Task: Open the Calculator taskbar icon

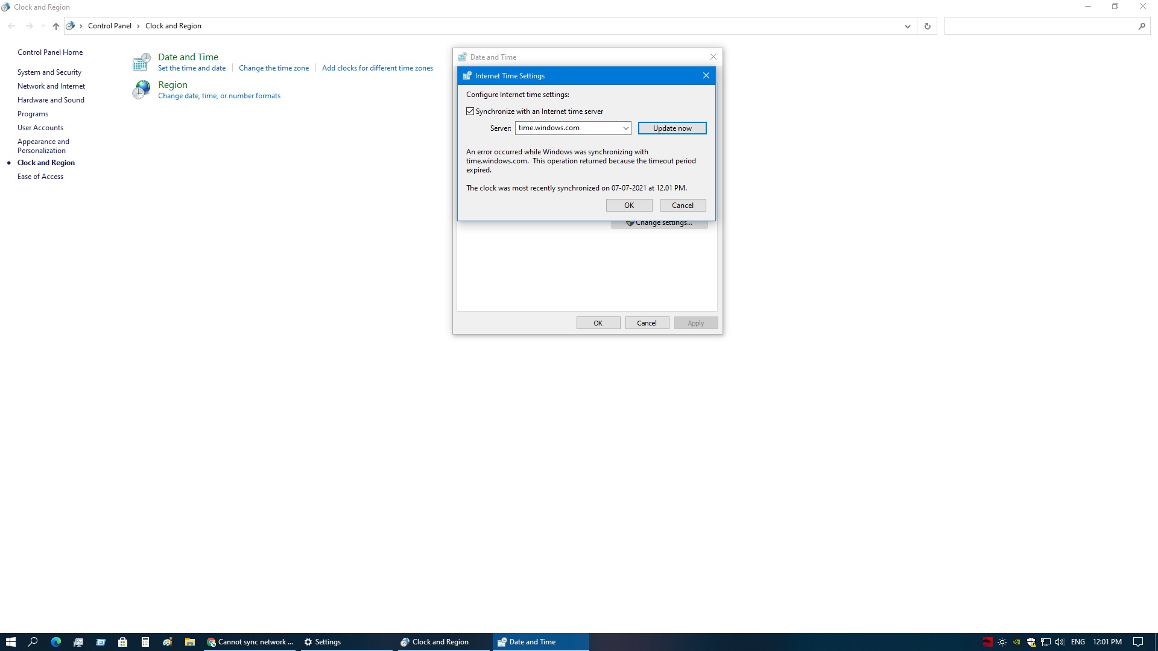Action: click(145, 642)
